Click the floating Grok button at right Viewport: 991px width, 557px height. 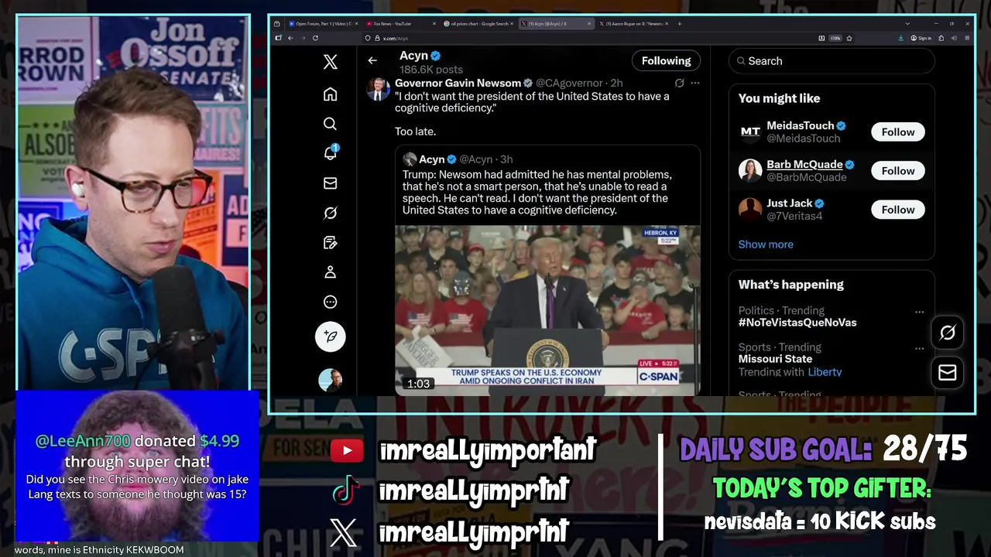point(947,333)
